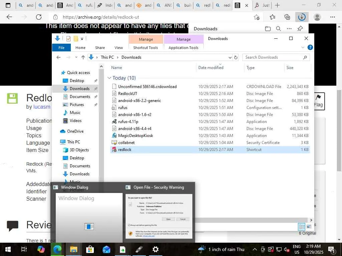Screen dimensions: 342x256
Task: Click breadcrumb chevron between This PC and Downloads
Action: [x=118, y=57]
